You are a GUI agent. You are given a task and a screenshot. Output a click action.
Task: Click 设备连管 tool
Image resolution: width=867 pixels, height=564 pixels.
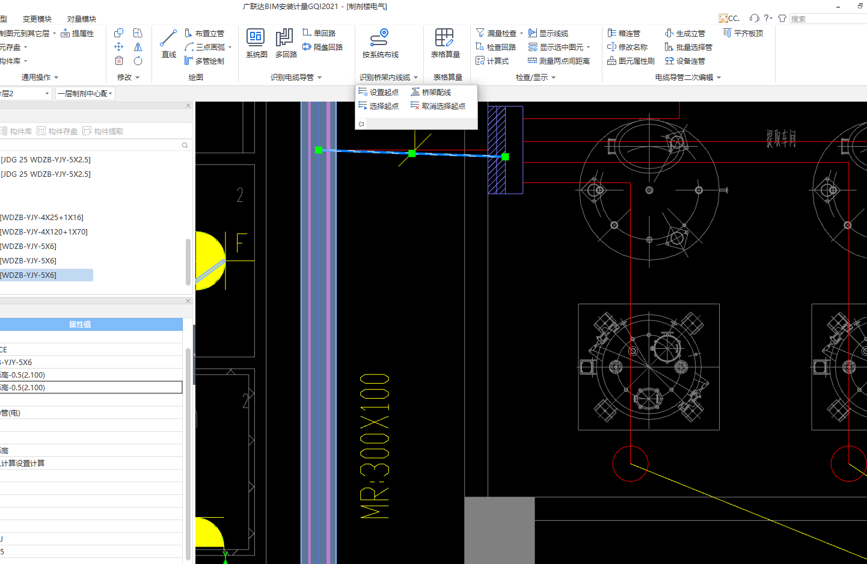[x=685, y=61]
